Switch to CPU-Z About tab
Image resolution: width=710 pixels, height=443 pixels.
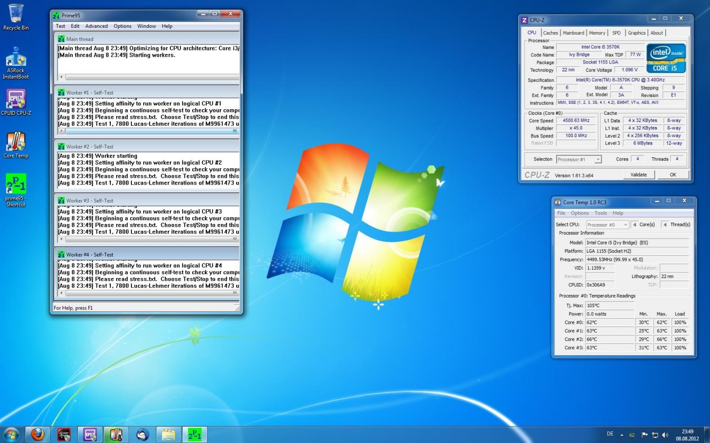[x=656, y=33]
